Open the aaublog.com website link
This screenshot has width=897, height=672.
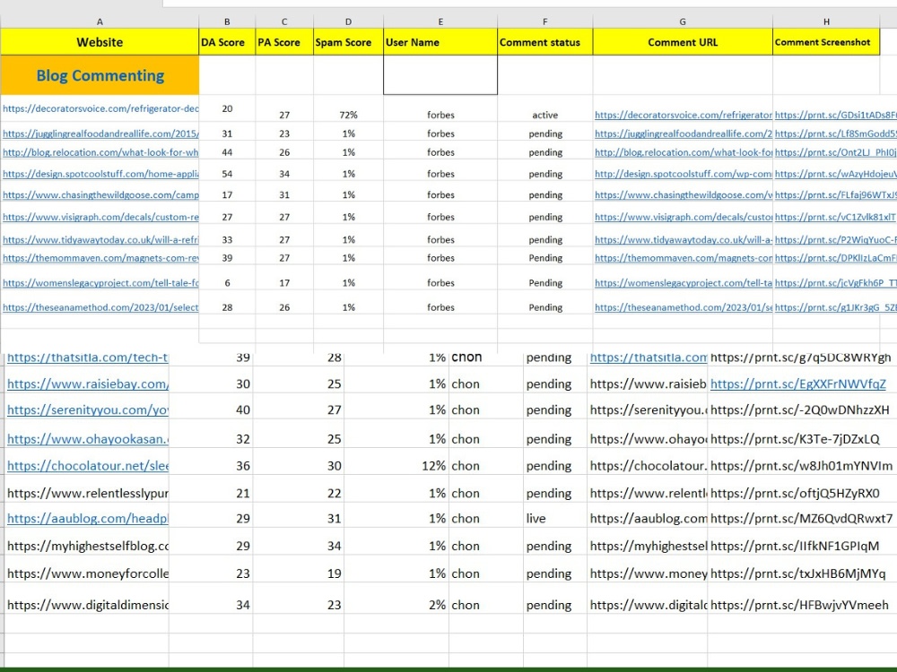[x=88, y=518]
